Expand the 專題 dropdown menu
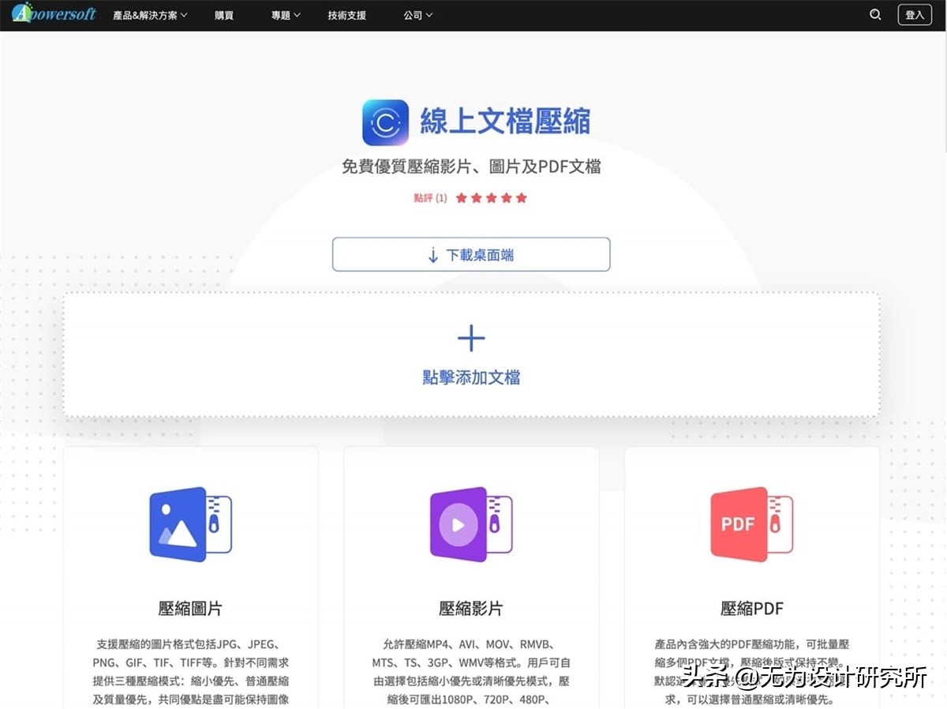The height and width of the screenshot is (709, 947). click(x=286, y=15)
